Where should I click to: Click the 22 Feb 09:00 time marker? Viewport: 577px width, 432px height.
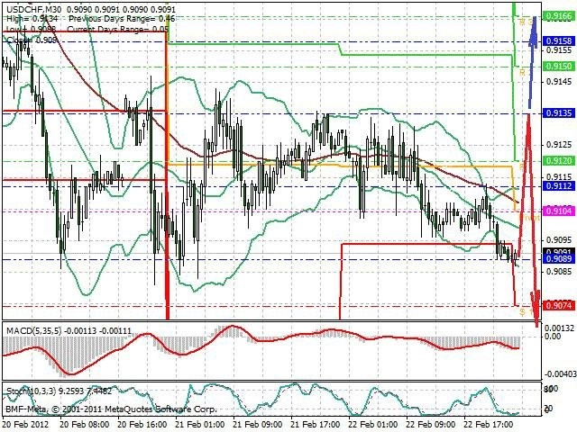coord(431,424)
